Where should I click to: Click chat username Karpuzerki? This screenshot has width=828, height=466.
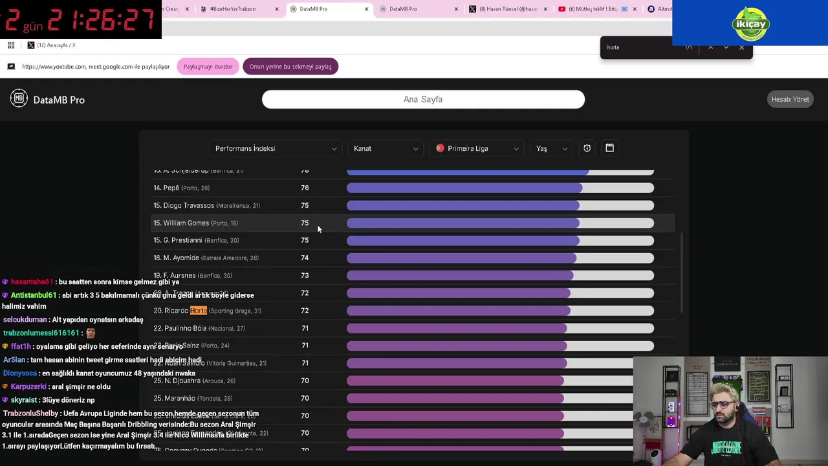pos(28,386)
